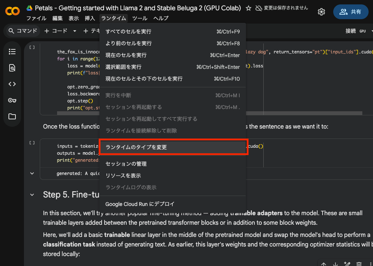This screenshot has width=373, height=266.
Task: Open the secrets key panel
Action: 12,100
